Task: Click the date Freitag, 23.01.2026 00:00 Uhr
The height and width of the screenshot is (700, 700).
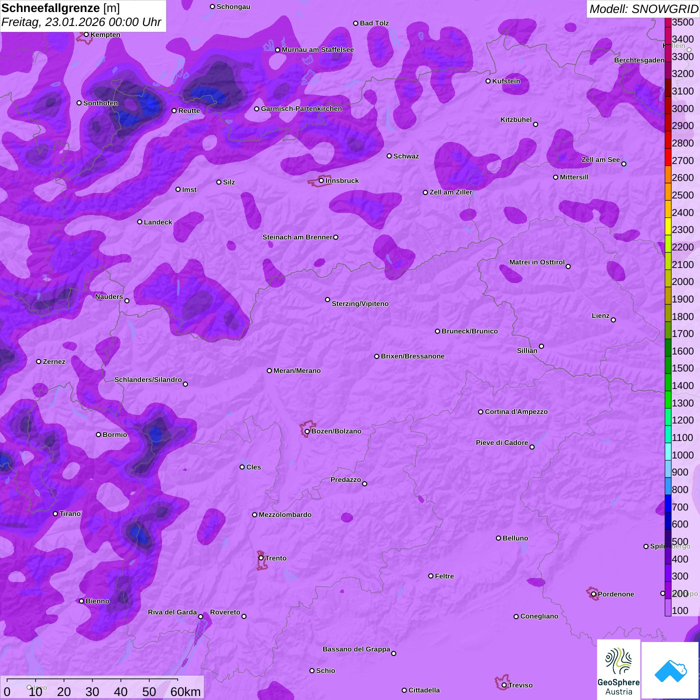Action: [81, 22]
